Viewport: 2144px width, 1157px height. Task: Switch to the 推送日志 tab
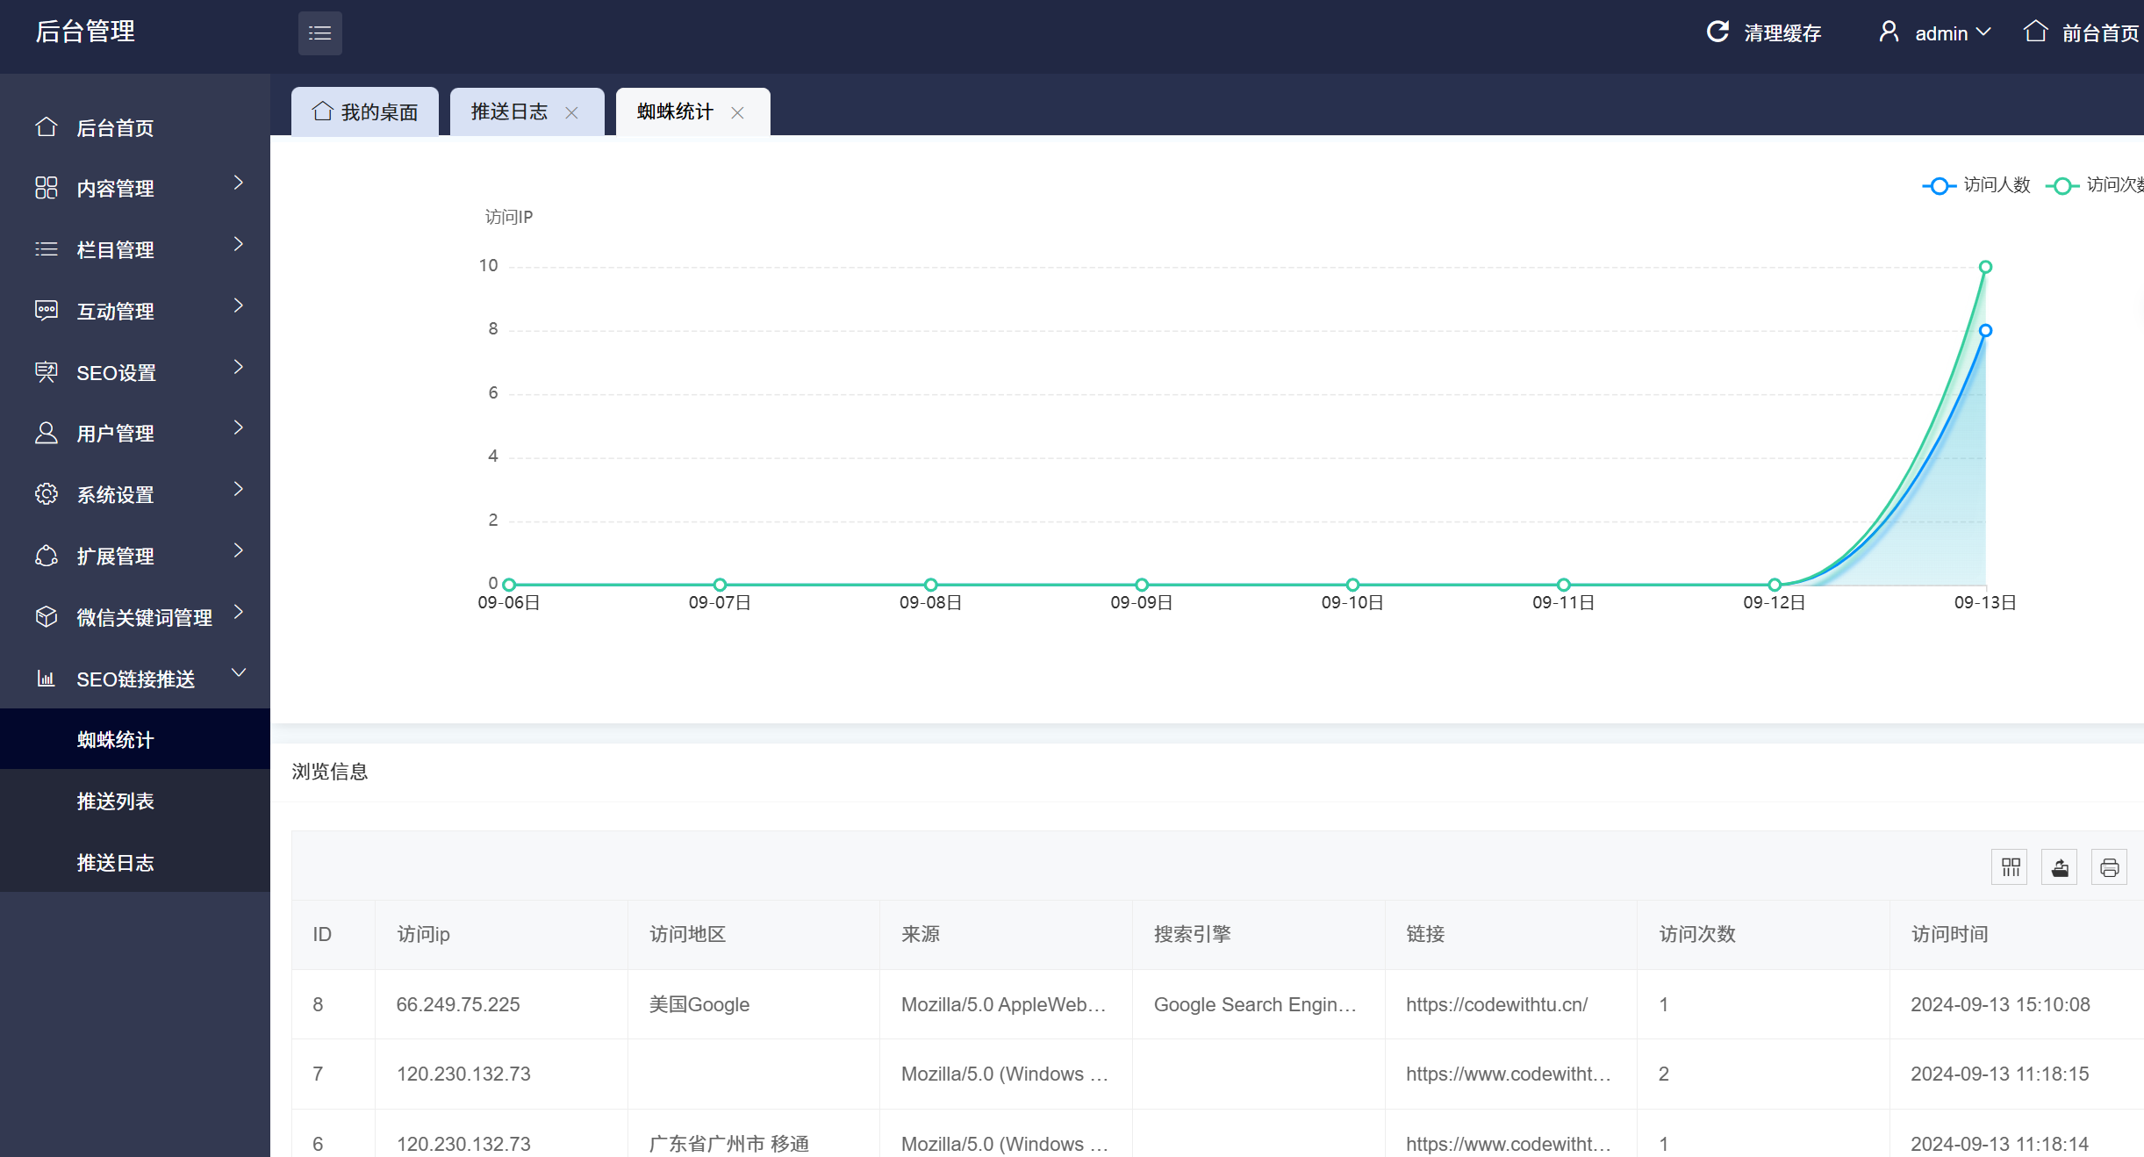tap(527, 111)
